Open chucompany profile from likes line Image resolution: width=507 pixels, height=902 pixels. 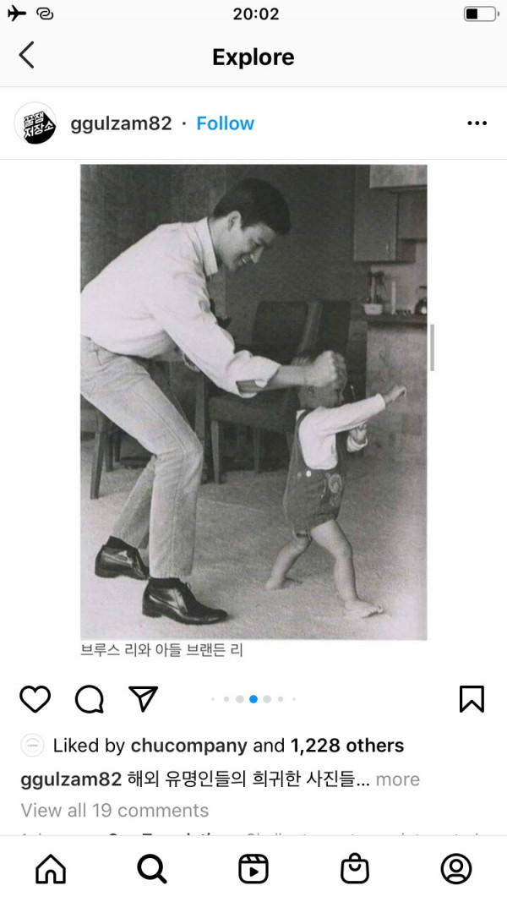point(188,746)
